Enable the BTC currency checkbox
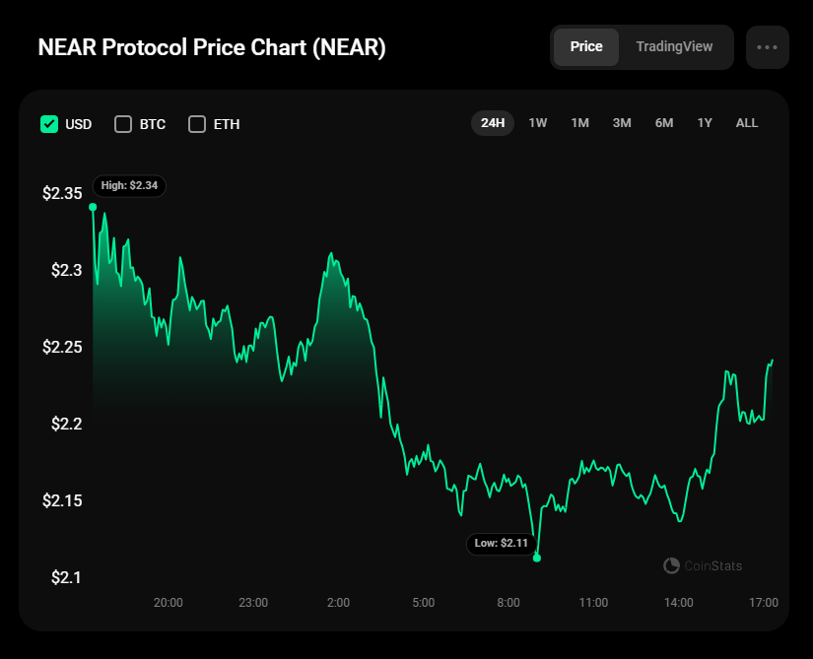813x659 pixels. [x=123, y=124]
